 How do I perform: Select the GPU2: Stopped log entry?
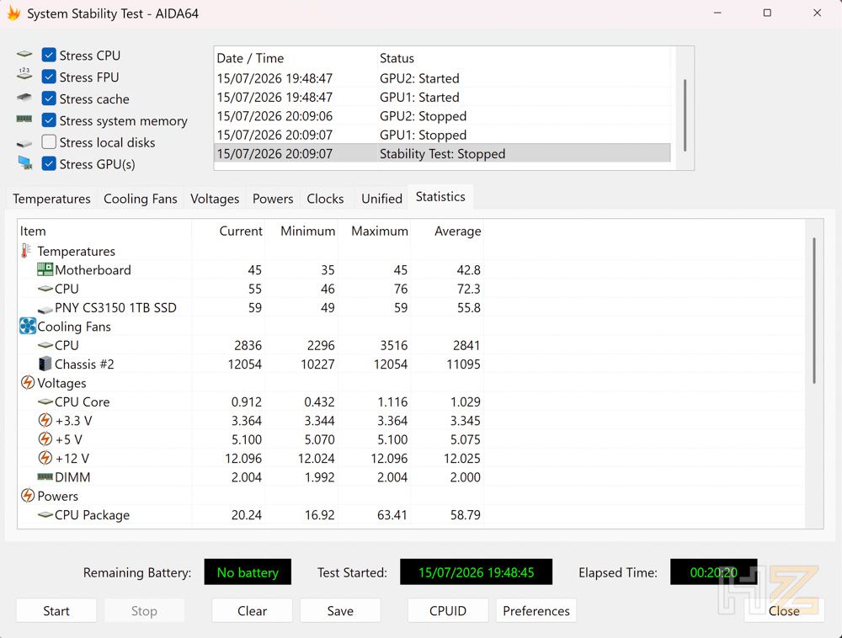[x=443, y=116]
